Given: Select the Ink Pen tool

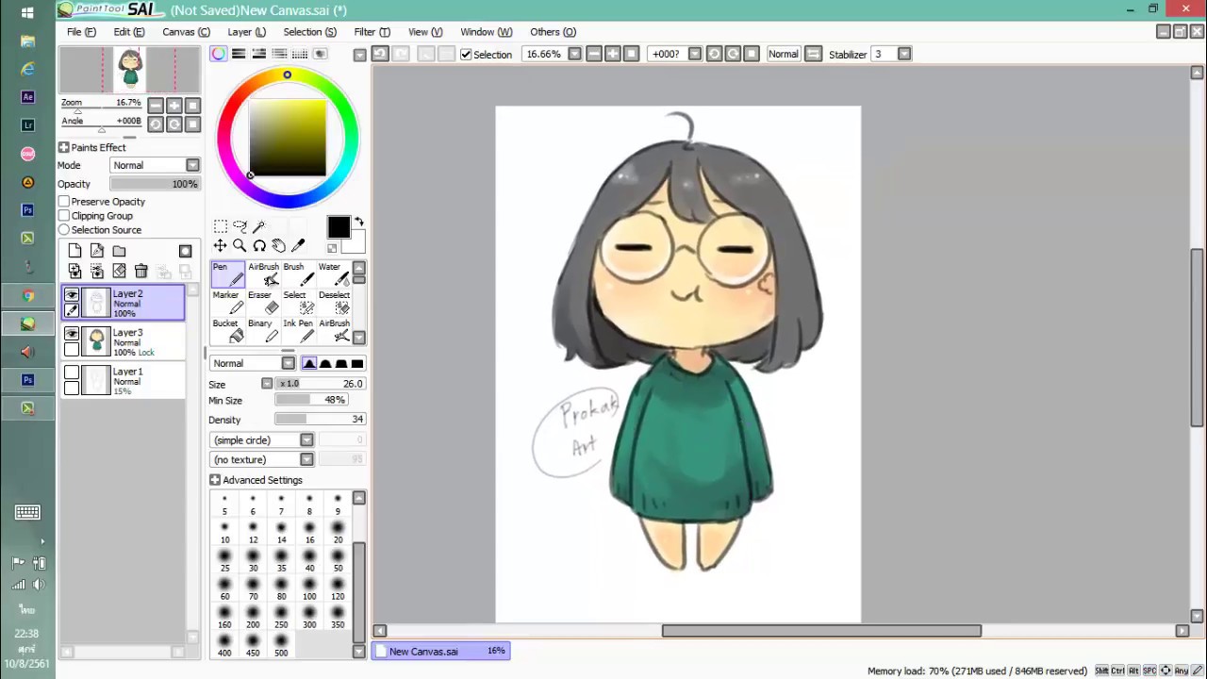Looking at the screenshot, I should pos(298,331).
